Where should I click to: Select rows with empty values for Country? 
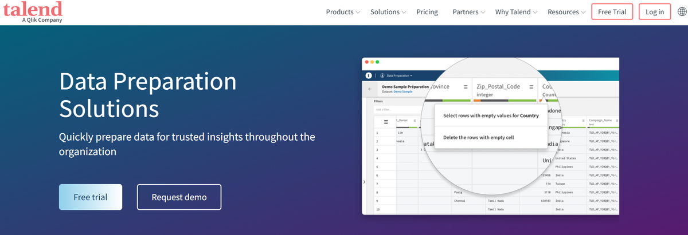pyautogui.click(x=491, y=115)
